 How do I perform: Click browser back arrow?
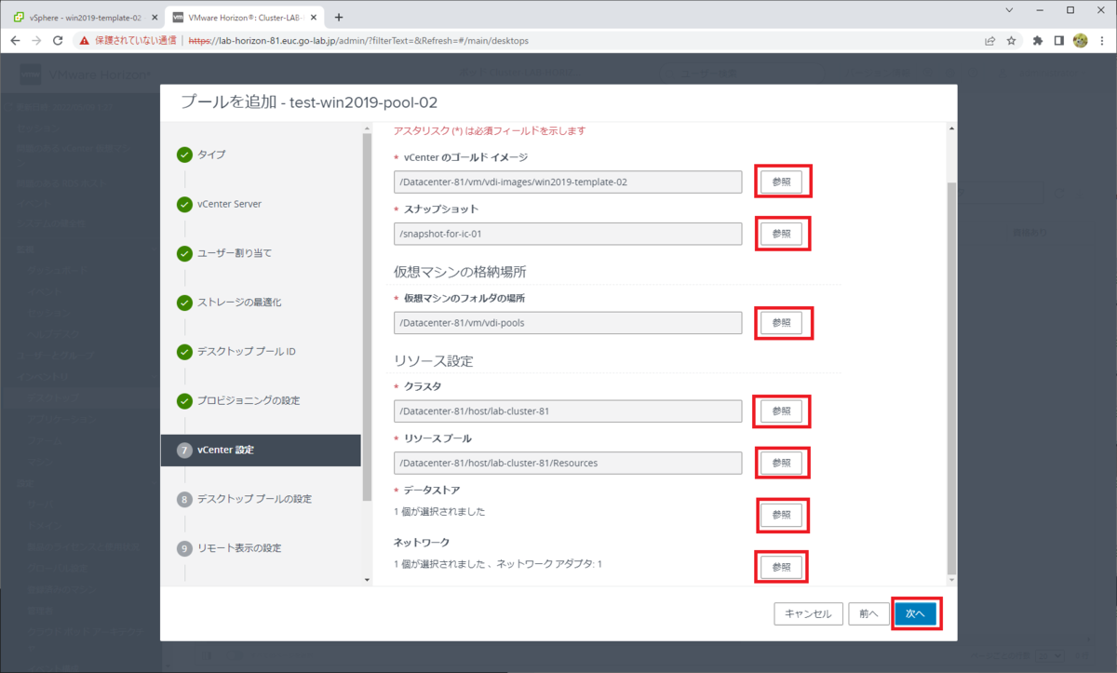tap(15, 41)
